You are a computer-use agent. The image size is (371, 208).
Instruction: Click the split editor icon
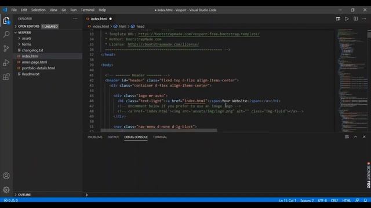pos(355,19)
